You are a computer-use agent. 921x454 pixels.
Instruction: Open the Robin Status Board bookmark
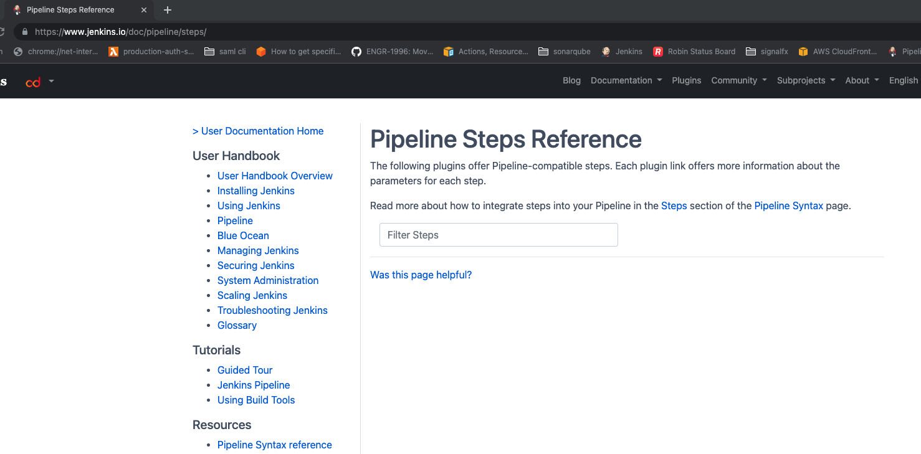694,52
